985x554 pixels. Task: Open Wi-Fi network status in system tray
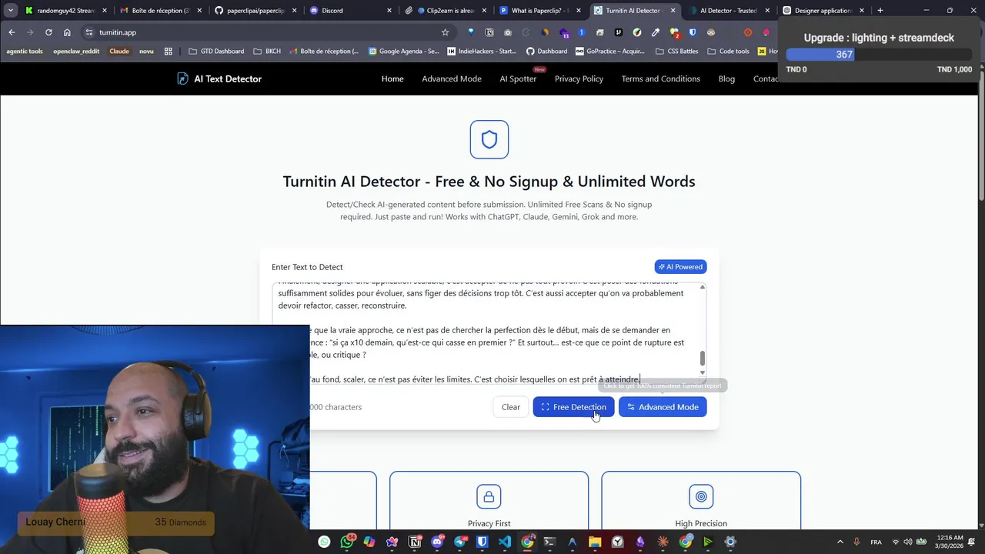click(895, 542)
